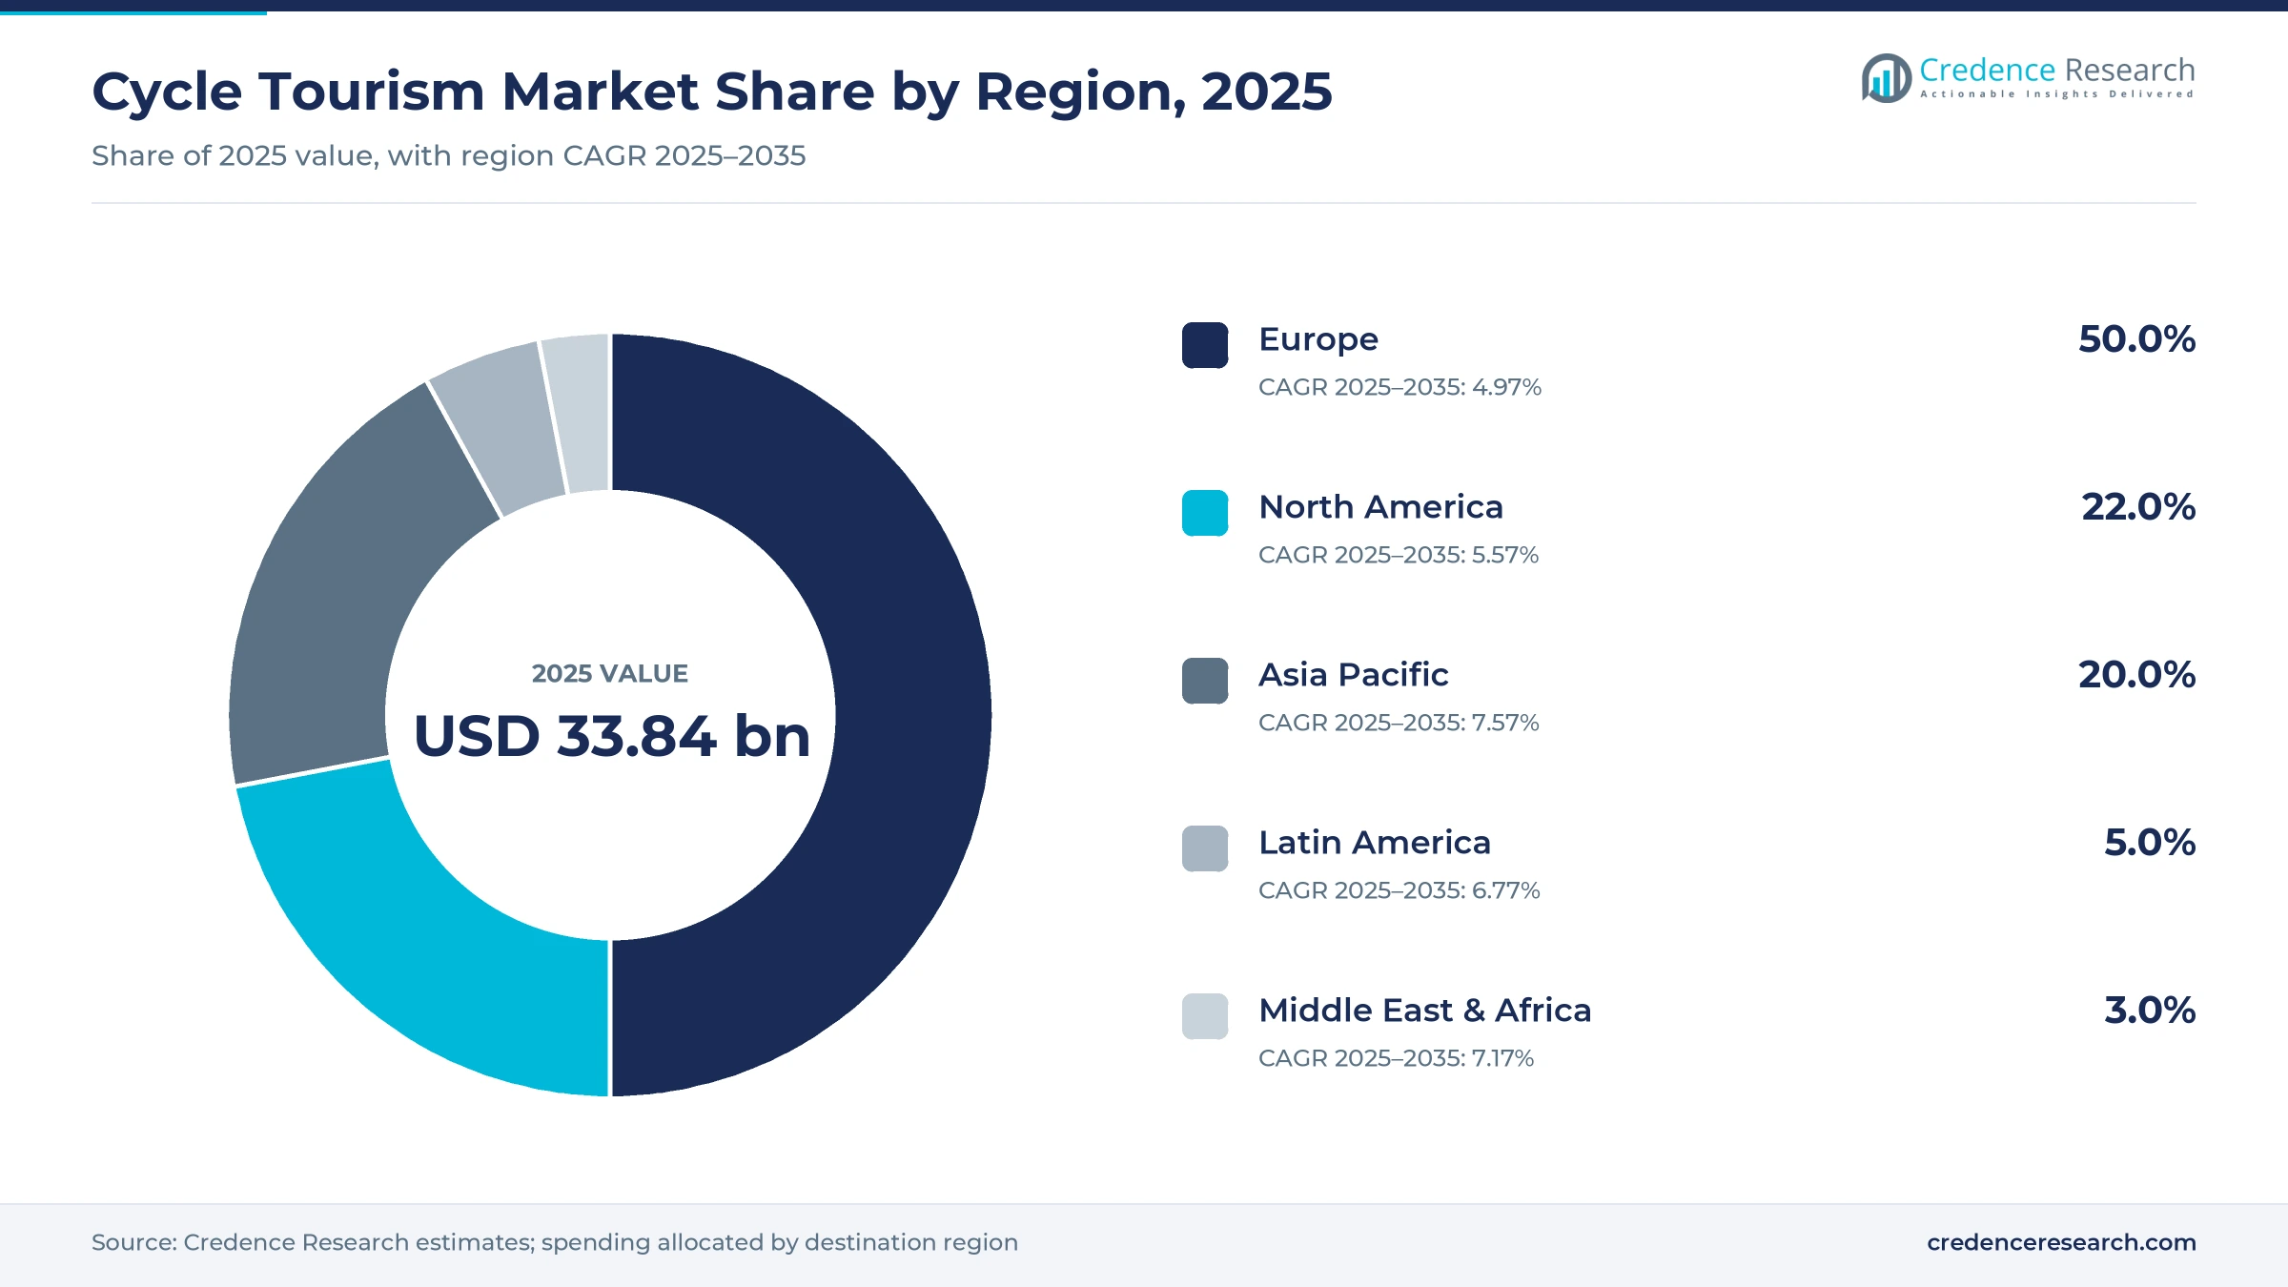Click the Asia Pacific slate legend swatch
The width and height of the screenshot is (2288, 1287).
pyautogui.click(x=1205, y=681)
